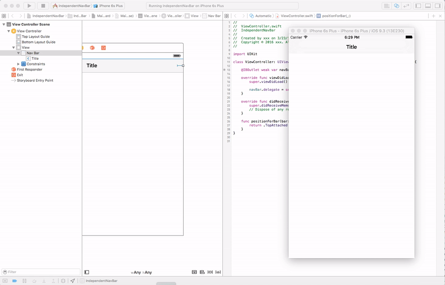445x285 pixels.
Task: Open related items menu in assistant editor
Action: click(x=227, y=16)
